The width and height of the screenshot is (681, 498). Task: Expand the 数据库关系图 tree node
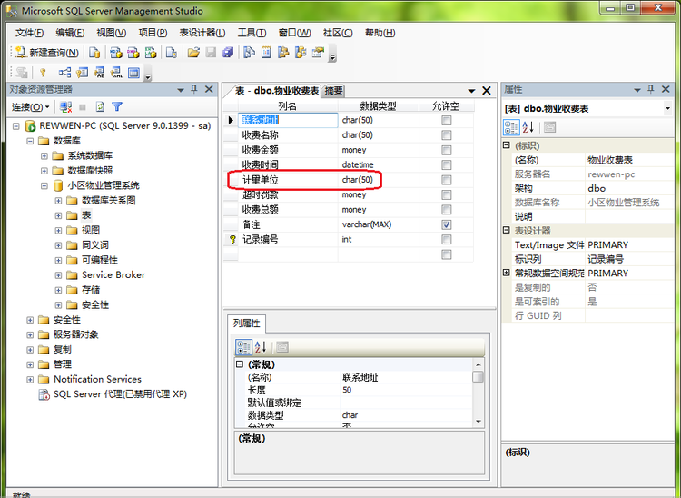tap(58, 200)
